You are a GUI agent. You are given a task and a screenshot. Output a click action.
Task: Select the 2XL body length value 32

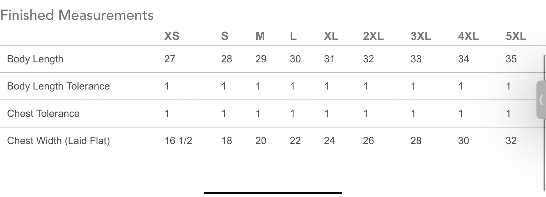pyautogui.click(x=368, y=59)
